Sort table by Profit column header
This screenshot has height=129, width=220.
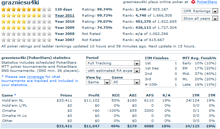[x=94, y=95]
